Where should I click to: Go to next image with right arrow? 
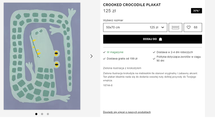click(91, 56)
